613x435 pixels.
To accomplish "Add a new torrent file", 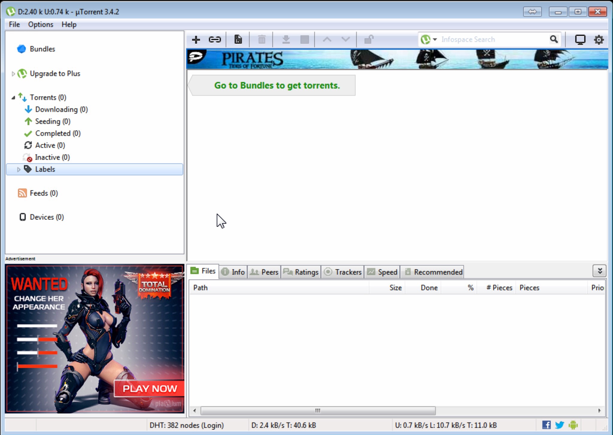I will 196,39.
